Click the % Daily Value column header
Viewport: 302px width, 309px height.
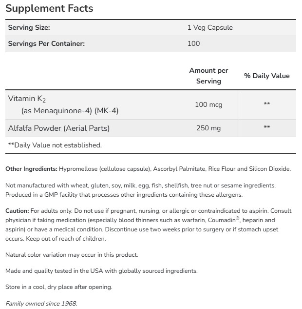click(266, 76)
